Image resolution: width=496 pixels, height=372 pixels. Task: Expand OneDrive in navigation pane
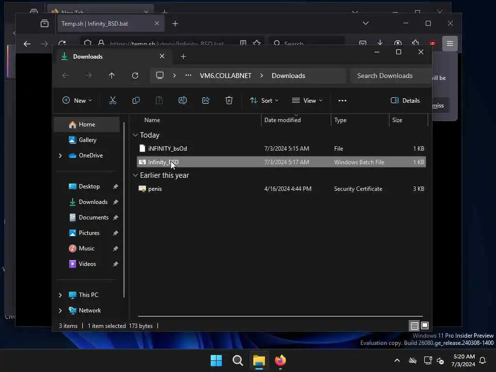(60, 155)
